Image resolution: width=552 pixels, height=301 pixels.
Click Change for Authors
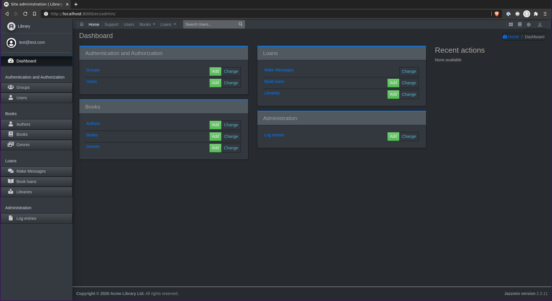[231, 125]
